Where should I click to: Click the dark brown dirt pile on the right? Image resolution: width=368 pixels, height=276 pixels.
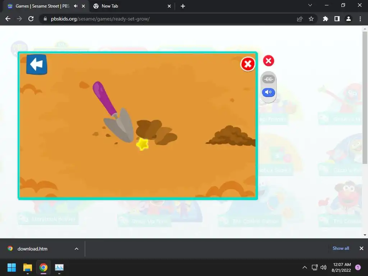(x=231, y=136)
